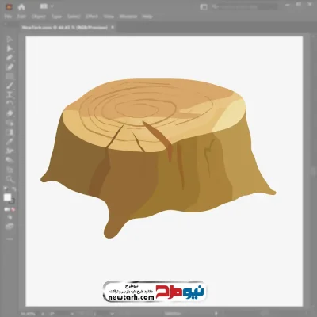Set the color to None (red slash)
The width and height of the screenshot is (317, 317).
coord(13,209)
